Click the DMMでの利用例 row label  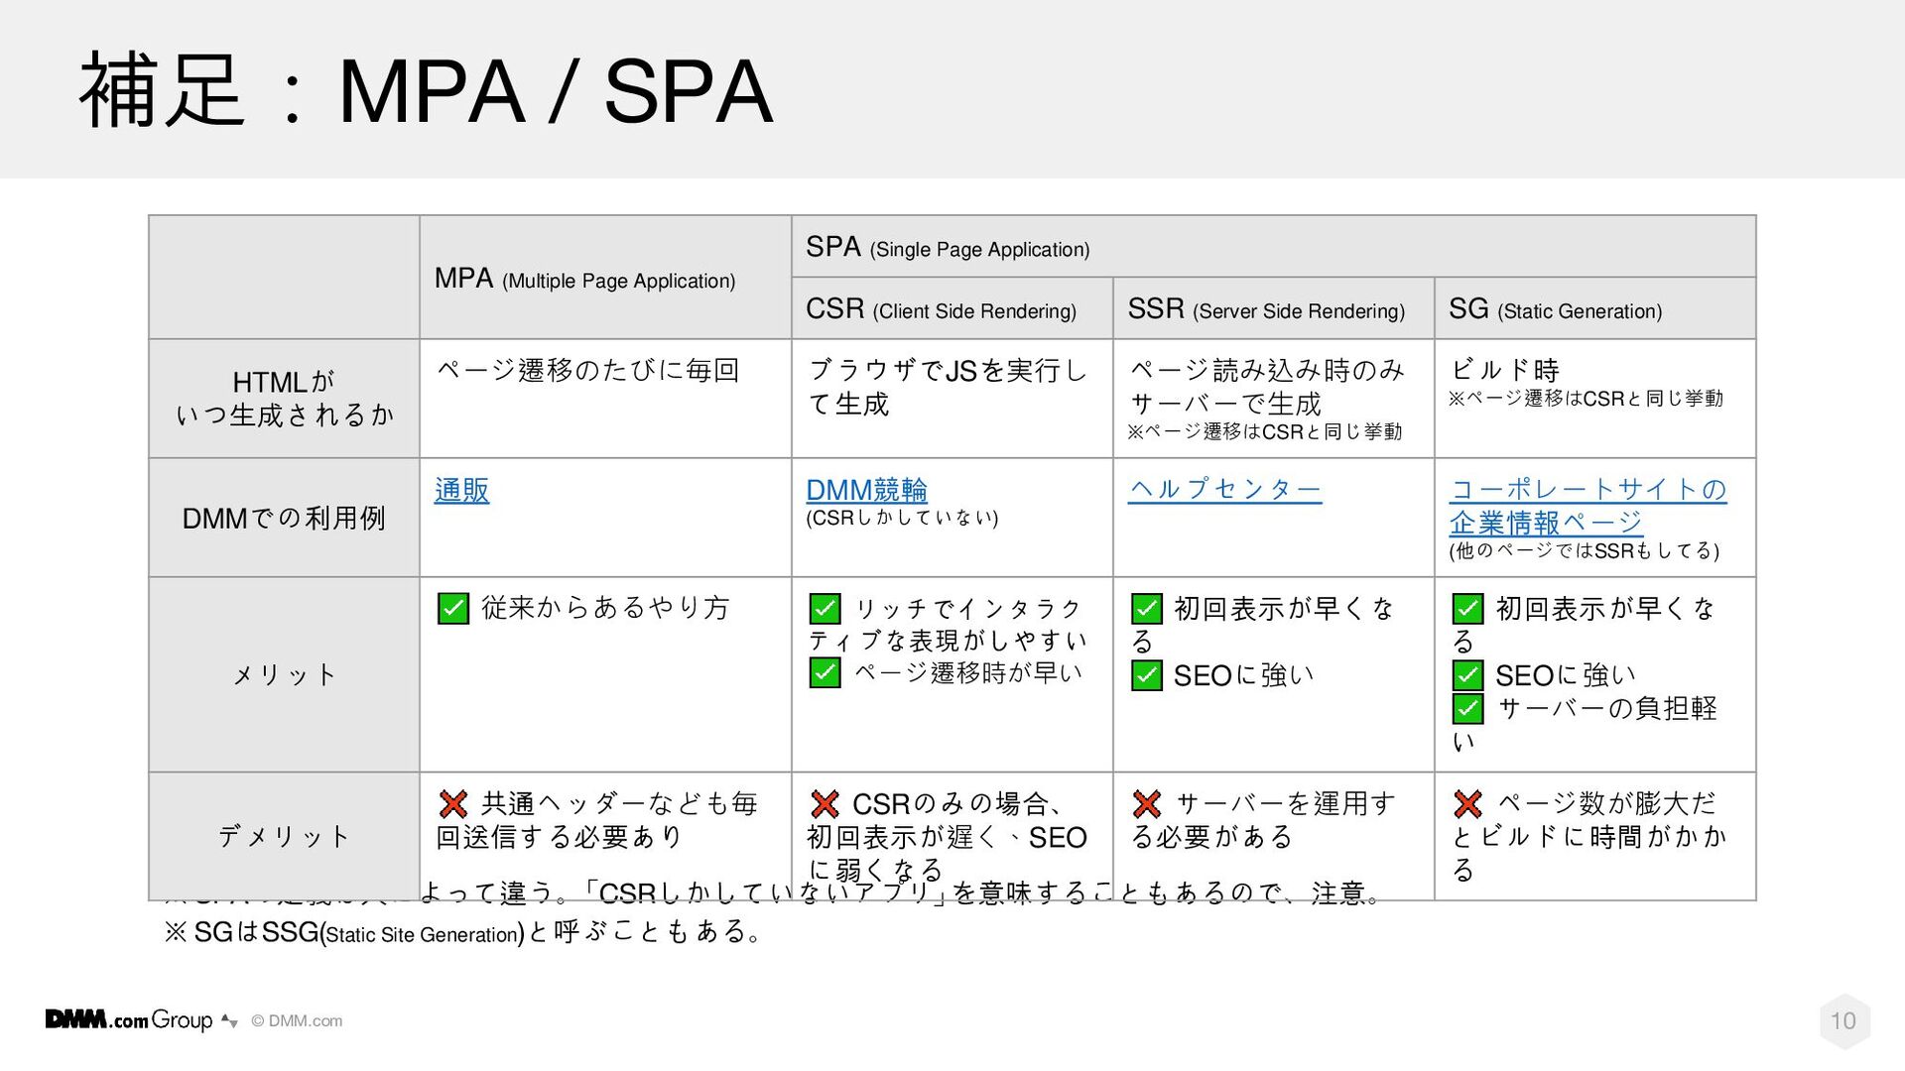[284, 518]
